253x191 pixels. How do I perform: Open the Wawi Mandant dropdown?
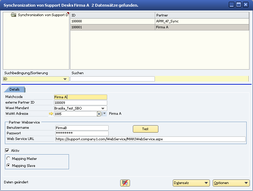point(103,108)
